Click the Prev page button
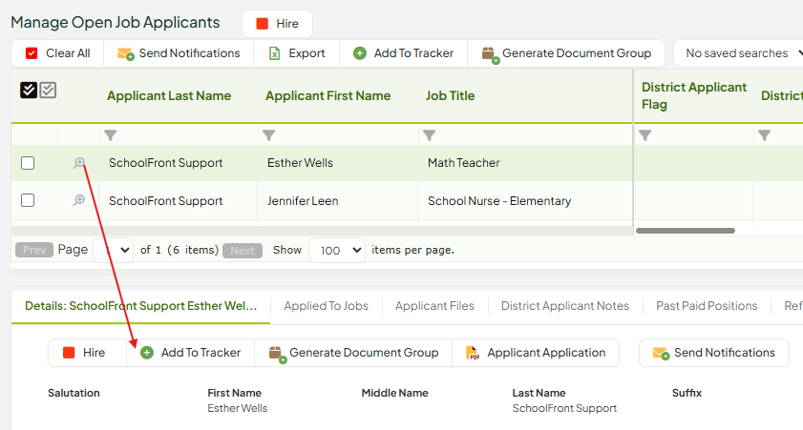The image size is (803, 430). 34,250
